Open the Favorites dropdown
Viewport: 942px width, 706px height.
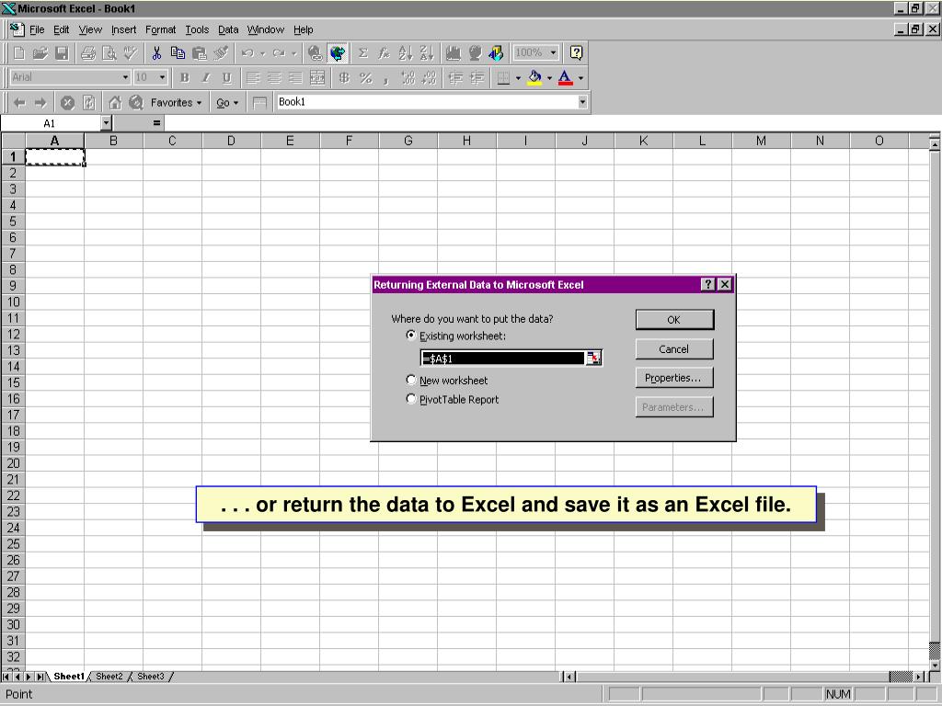coord(176,103)
